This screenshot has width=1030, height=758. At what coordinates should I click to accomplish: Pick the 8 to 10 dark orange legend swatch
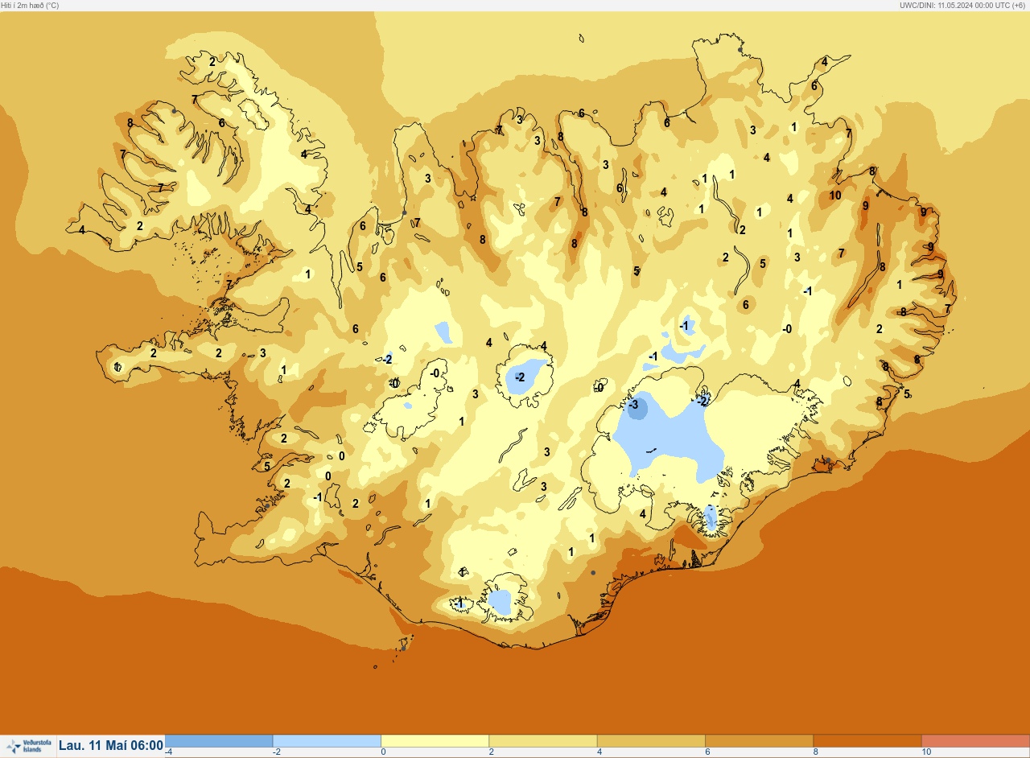pyautogui.click(x=867, y=740)
